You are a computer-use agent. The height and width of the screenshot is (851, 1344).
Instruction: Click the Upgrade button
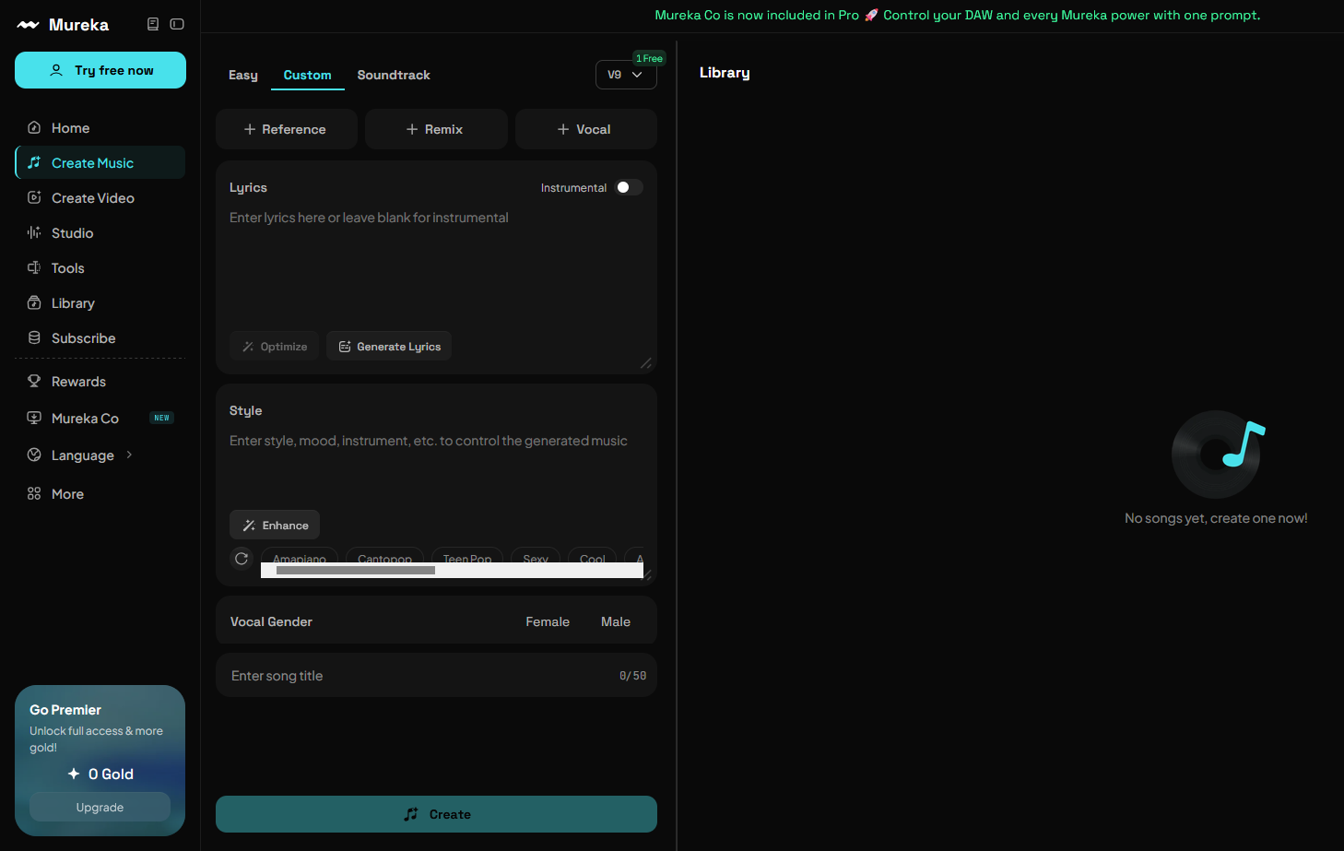tap(100, 807)
